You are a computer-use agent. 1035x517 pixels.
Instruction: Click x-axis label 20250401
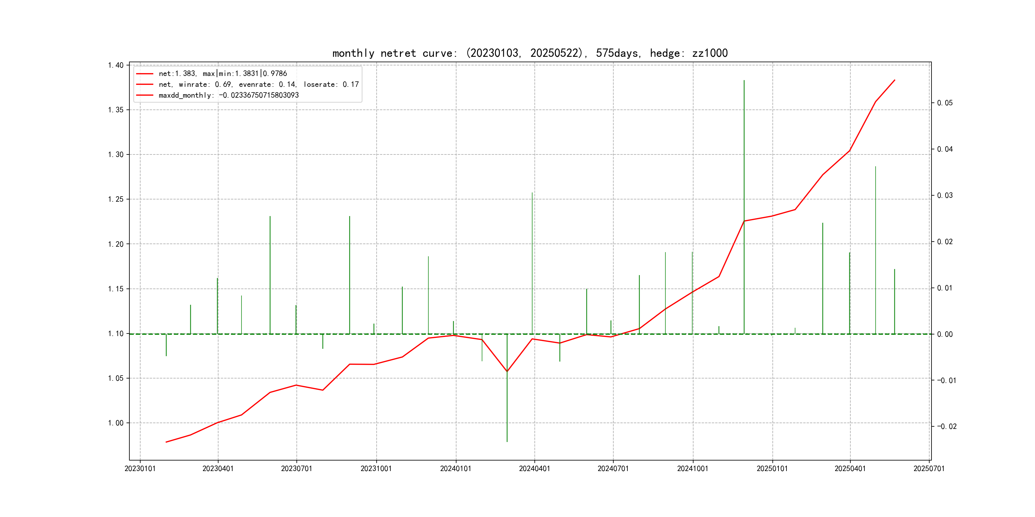pos(850,468)
